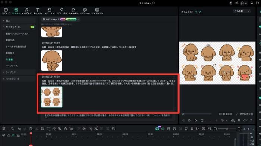Switch to the フィルター tab

pyautogui.click(x=73, y=11)
